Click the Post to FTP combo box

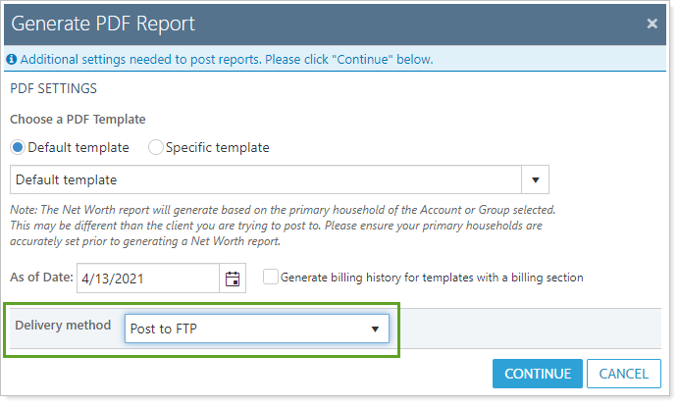[245, 329]
